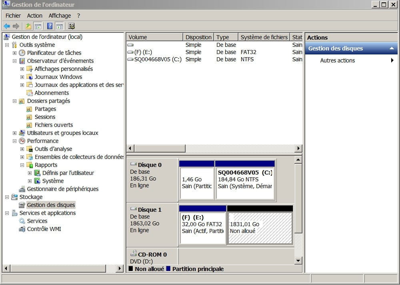Click the Dossiers partagés icon
This screenshot has height=285, width=400.
click(22, 101)
